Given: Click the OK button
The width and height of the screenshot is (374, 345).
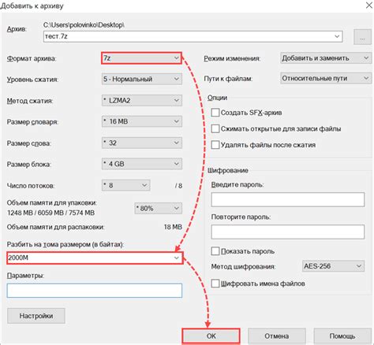Looking at the screenshot, I should [x=211, y=336].
